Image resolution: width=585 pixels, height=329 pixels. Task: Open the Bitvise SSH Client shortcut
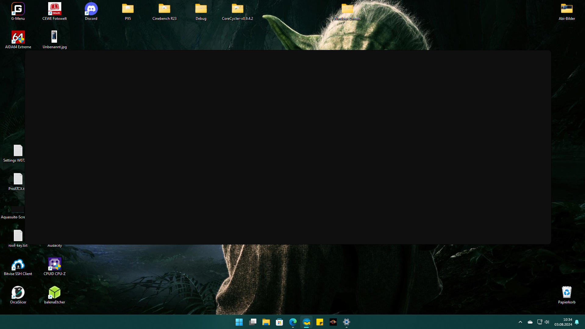[x=18, y=264]
